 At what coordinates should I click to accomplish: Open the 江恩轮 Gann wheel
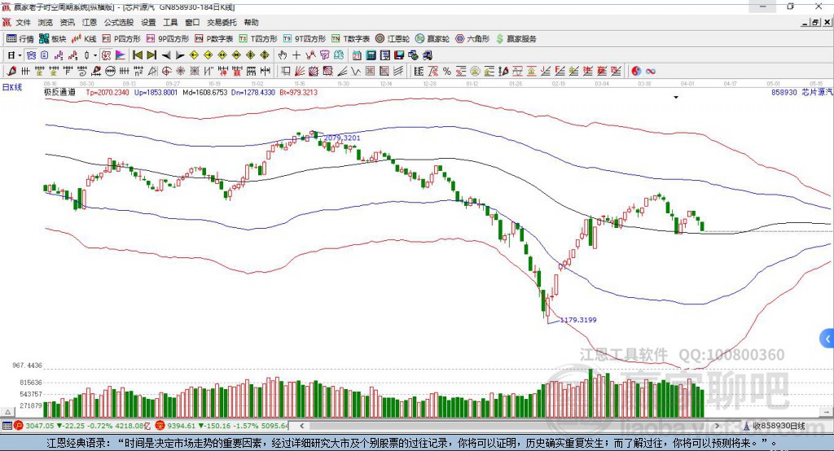[x=393, y=39]
